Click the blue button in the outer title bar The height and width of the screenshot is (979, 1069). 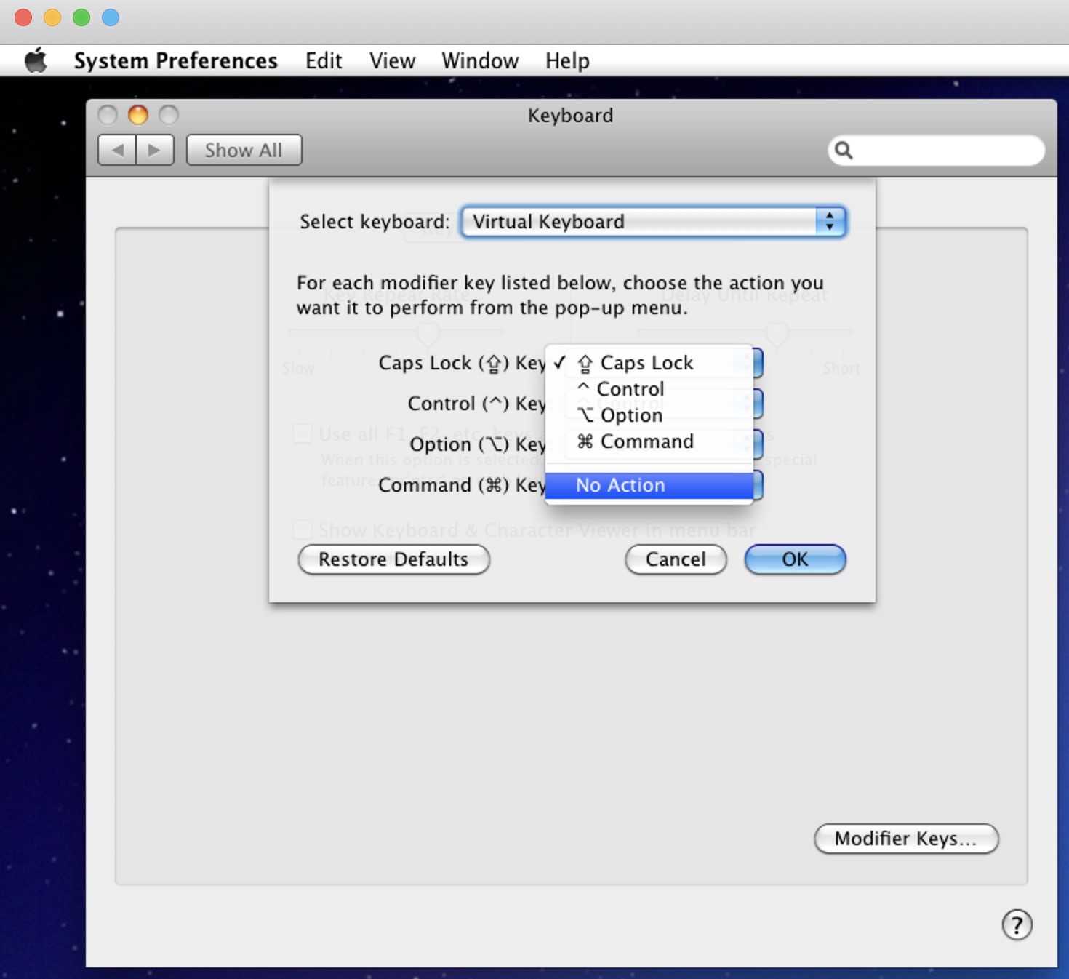coord(111,17)
